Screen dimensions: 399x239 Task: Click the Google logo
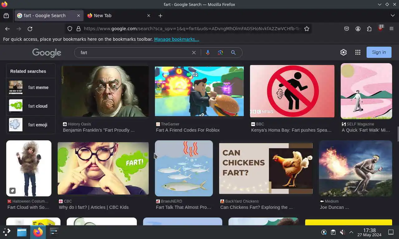(47, 53)
